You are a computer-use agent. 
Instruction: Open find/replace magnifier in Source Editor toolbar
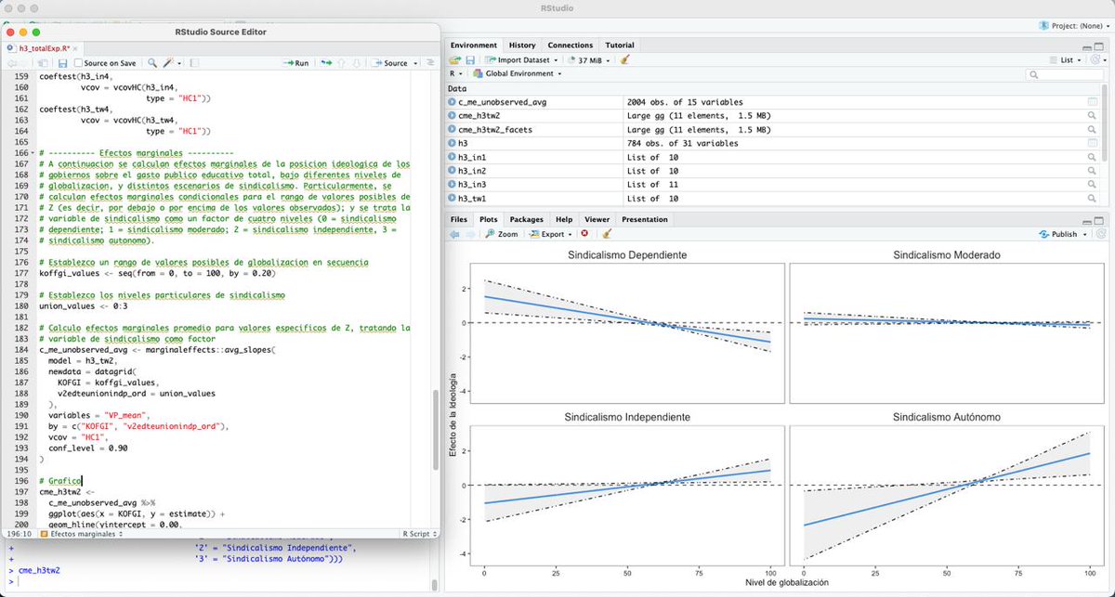(x=151, y=63)
